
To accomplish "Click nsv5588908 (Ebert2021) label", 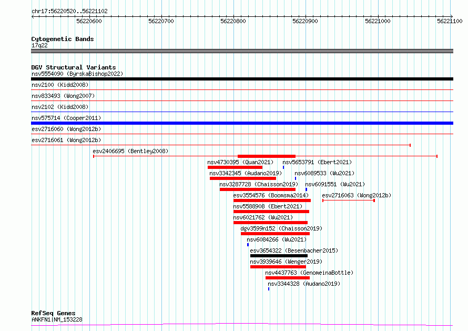I will [x=268, y=206].
